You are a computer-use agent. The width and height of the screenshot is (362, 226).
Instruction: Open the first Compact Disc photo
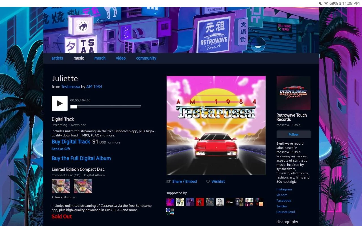61,186
